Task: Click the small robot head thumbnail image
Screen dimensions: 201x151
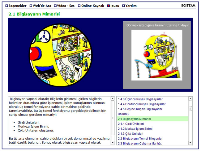Action: coord(157,55)
